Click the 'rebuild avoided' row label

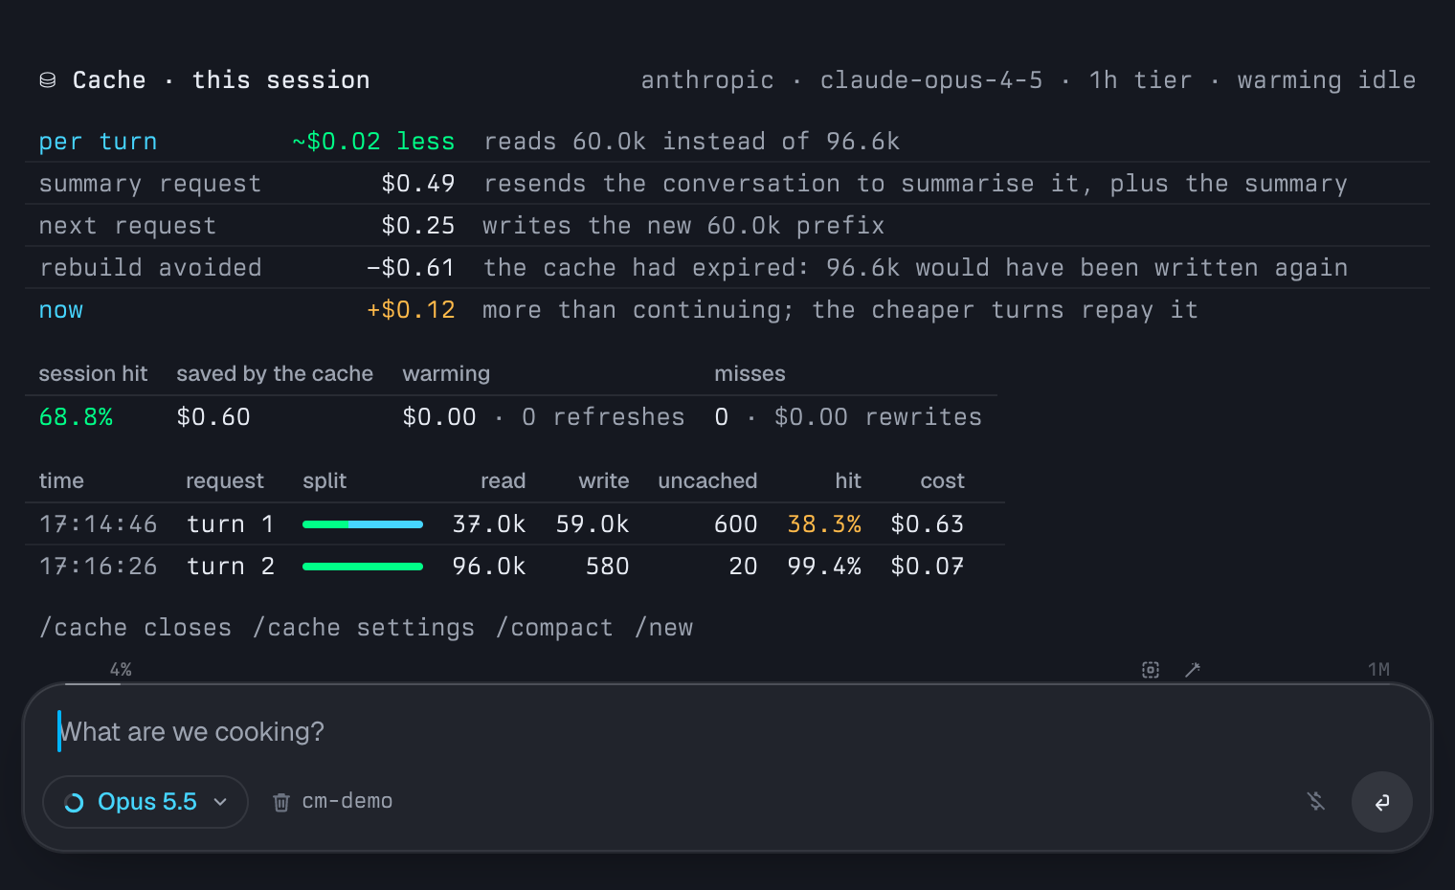coord(150,268)
